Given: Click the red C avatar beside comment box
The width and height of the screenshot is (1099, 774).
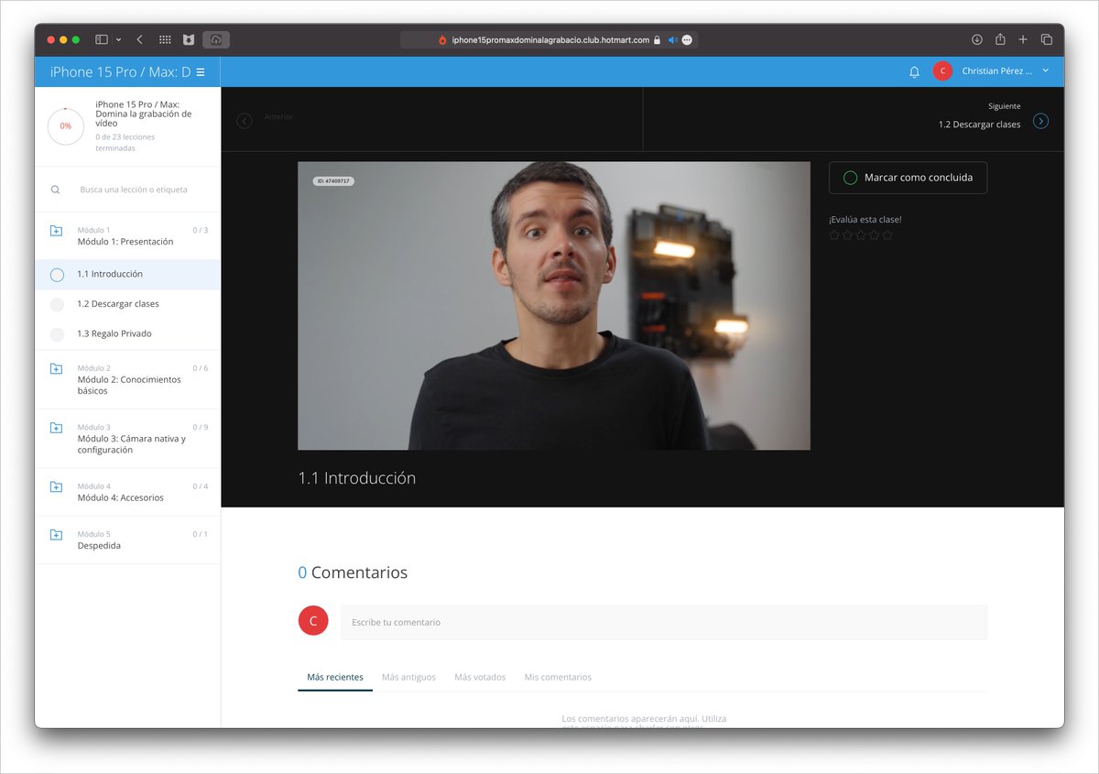Looking at the screenshot, I should (x=313, y=621).
